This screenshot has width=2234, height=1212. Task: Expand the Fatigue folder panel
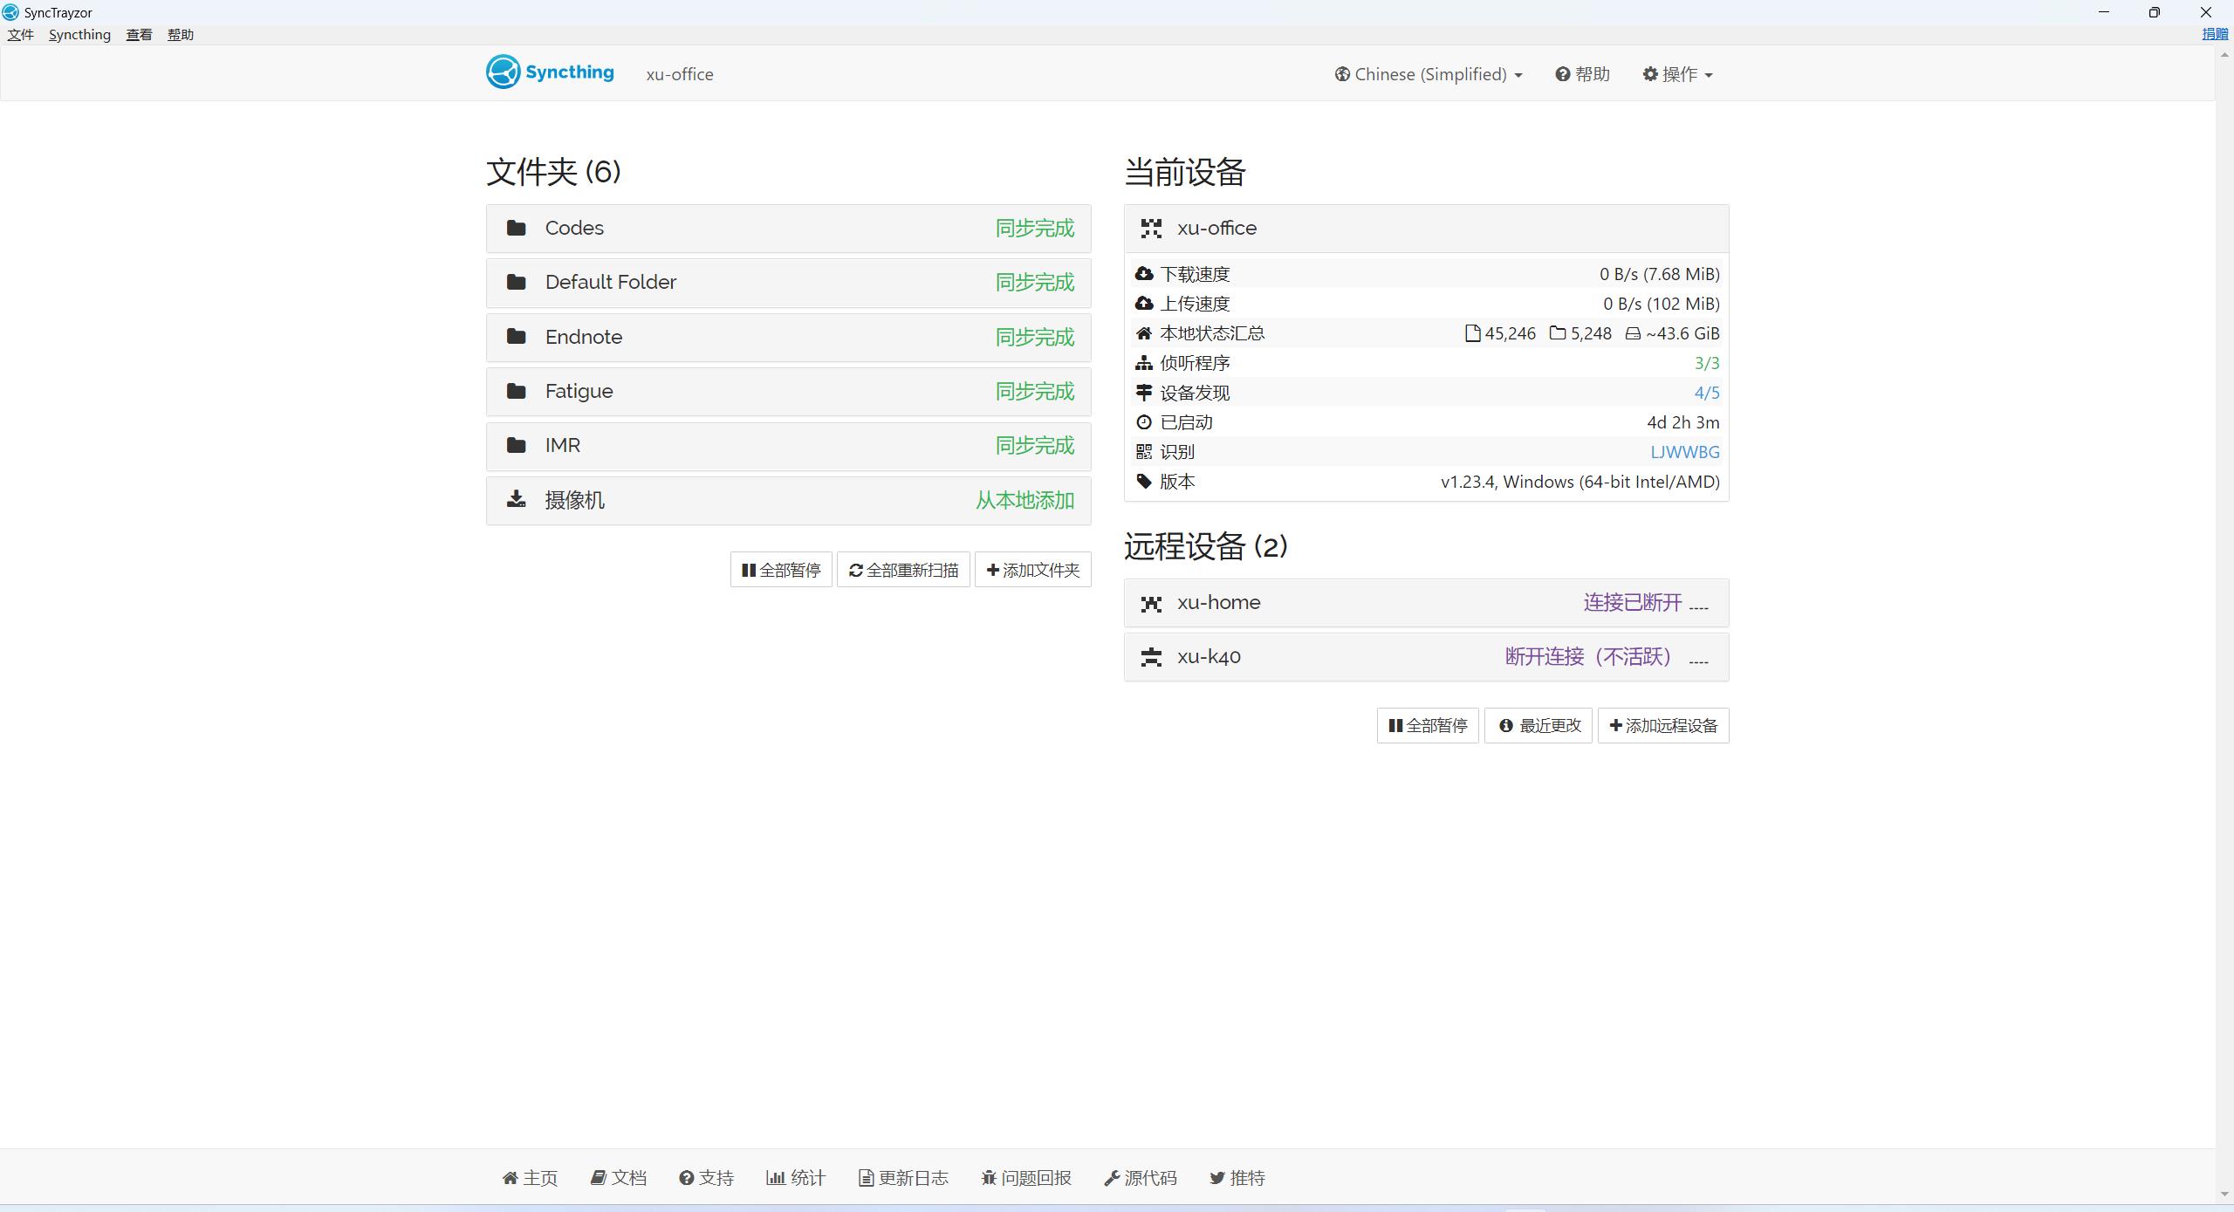[789, 392]
